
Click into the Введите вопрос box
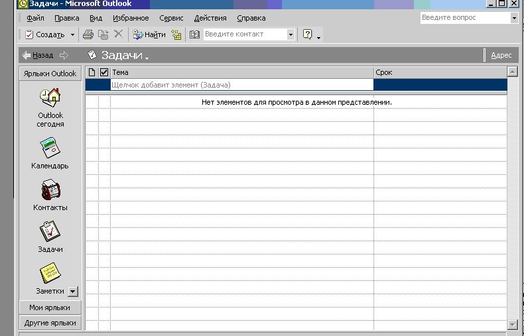tap(465, 18)
